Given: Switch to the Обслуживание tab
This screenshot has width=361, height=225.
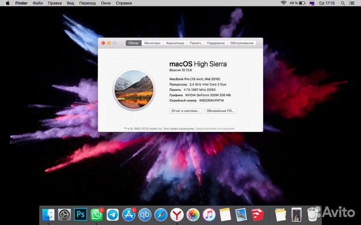Looking at the screenshot, I should 242,43.
